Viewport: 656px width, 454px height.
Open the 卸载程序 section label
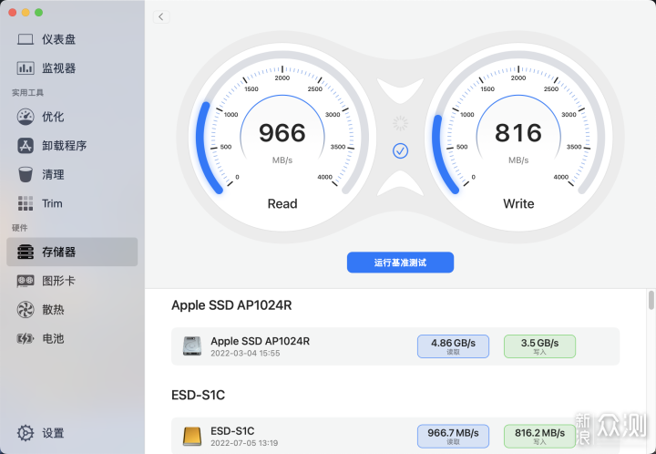tap(64, 146)
